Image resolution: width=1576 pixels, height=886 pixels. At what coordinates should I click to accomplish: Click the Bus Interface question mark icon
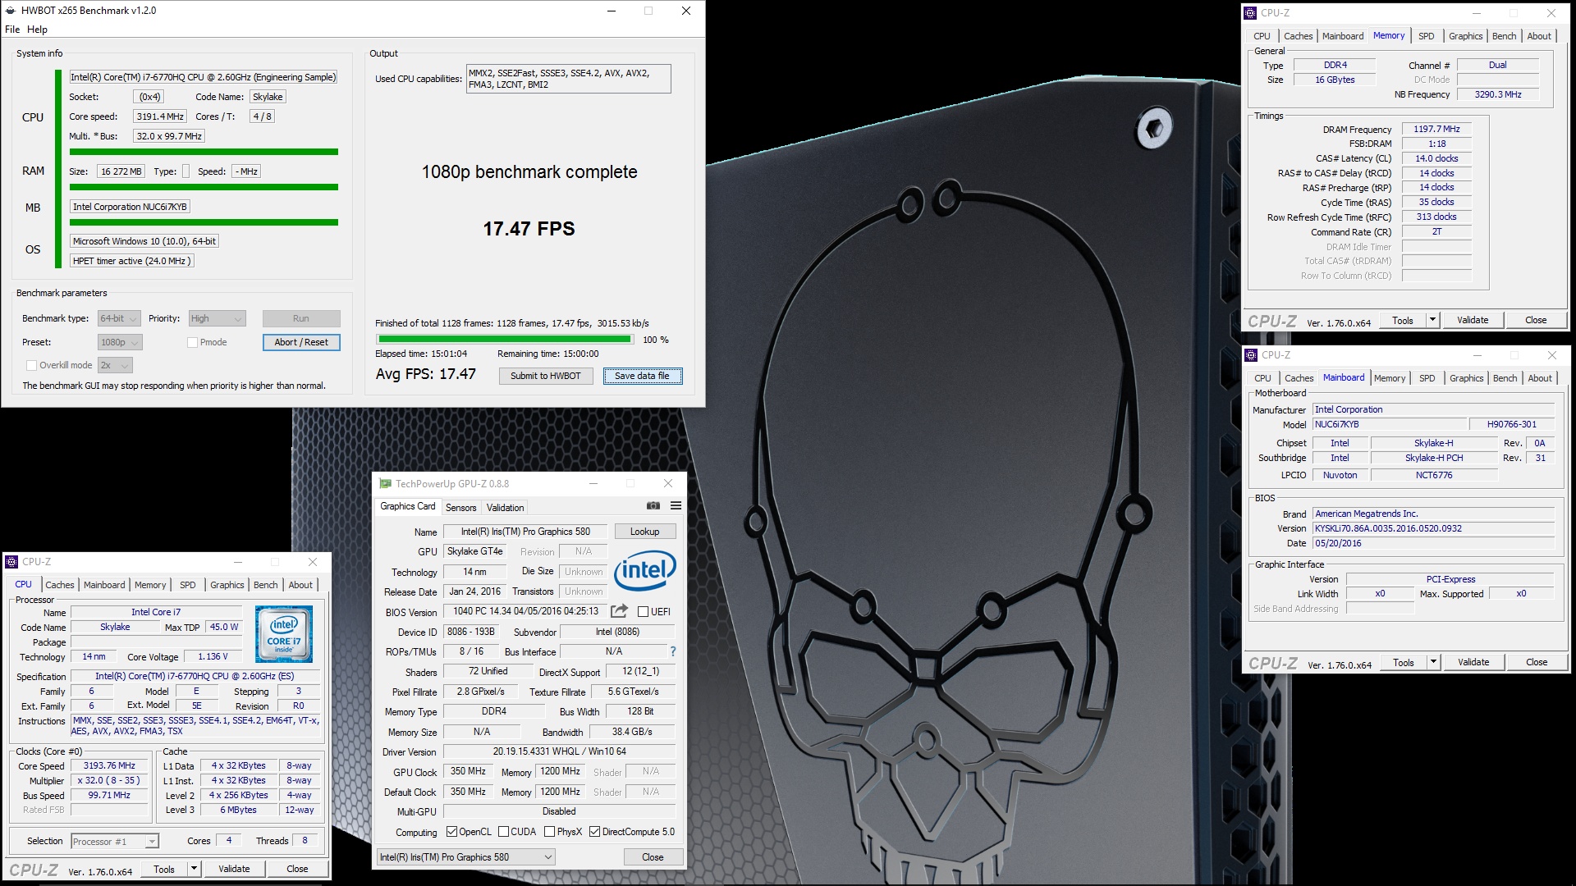[673, 651]
